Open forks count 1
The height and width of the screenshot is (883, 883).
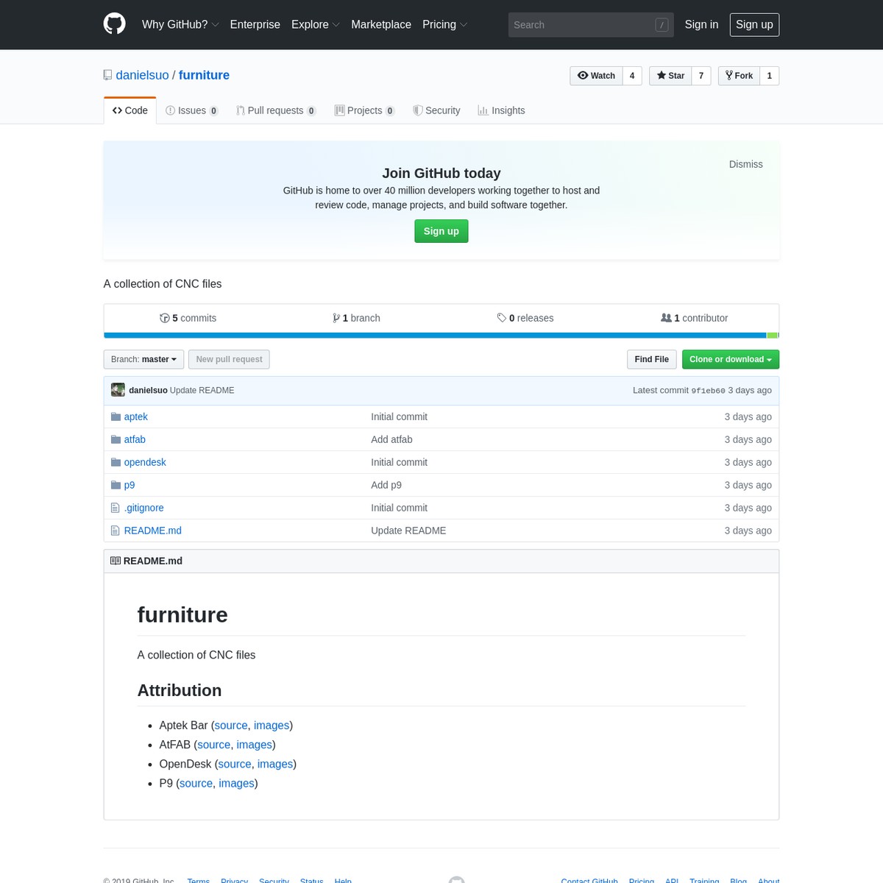pos(770,76)
